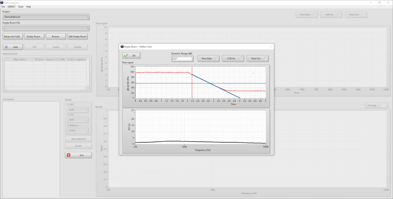Click the green checkmark OK button
This screenshot has width=393, height=199.
pyautogui.click(x=131, y=56)
